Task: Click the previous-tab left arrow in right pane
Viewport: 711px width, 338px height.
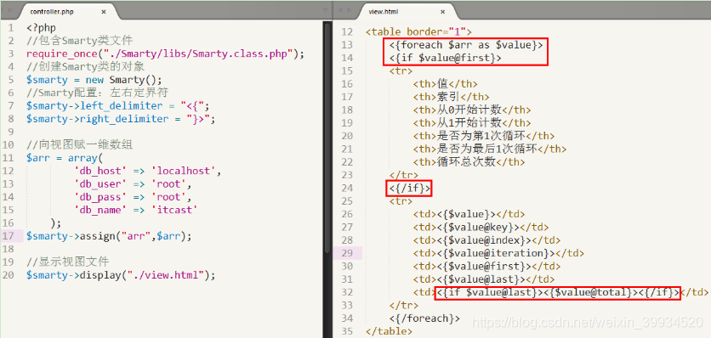Action: (340, 10)
